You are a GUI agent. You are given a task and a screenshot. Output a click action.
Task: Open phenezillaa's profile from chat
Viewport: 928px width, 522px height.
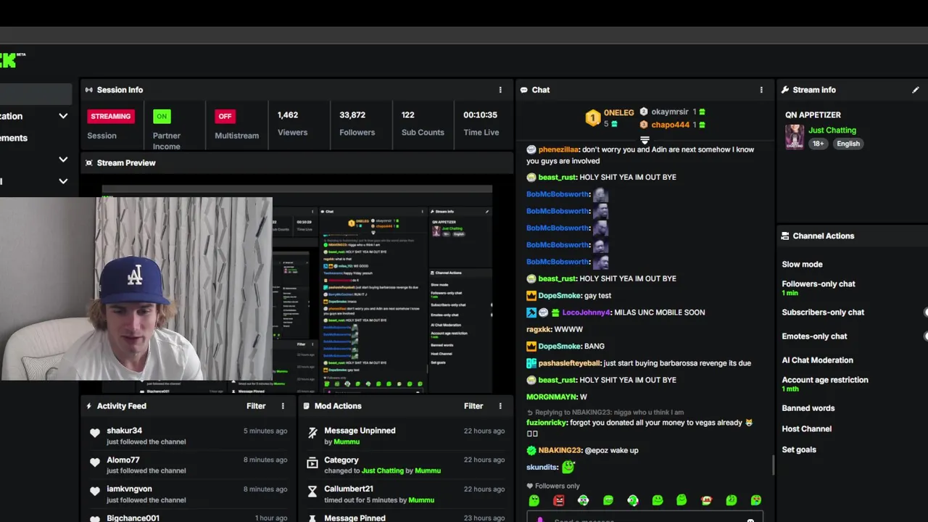pos(558,149)
